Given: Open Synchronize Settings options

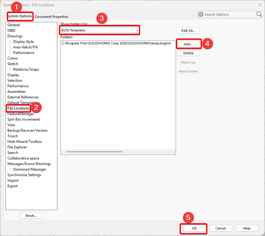Looking at the screenshot, I should pyautogui.click(x=24, y=175).
